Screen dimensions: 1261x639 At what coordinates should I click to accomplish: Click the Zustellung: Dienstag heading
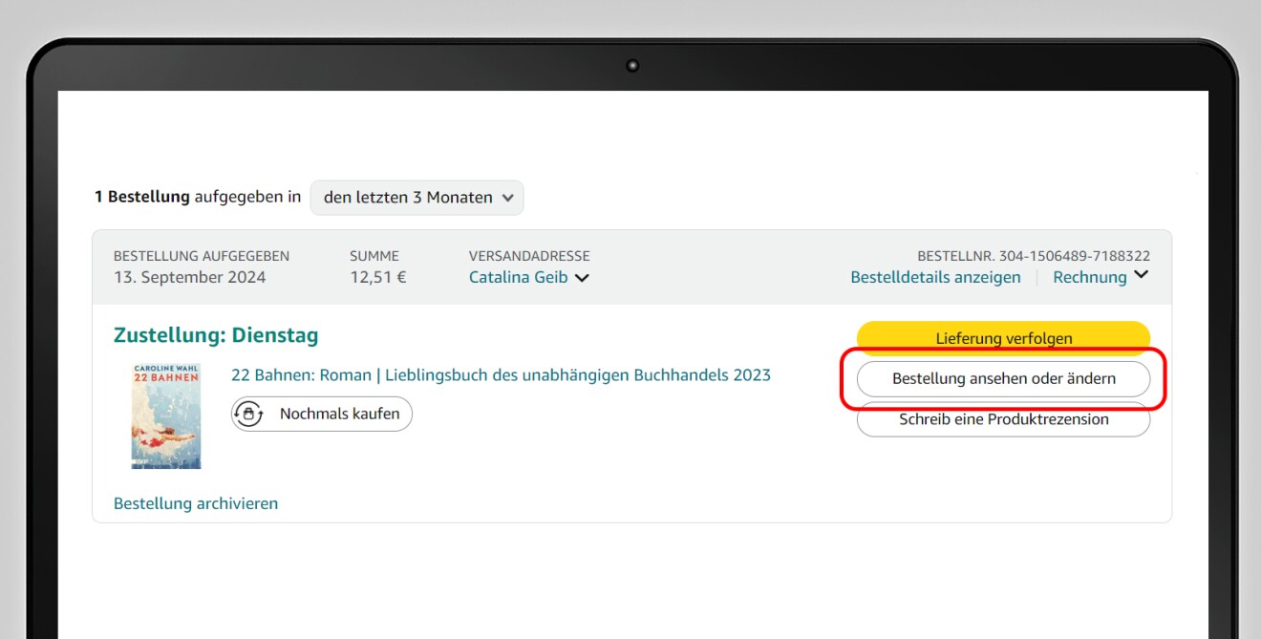216,335
